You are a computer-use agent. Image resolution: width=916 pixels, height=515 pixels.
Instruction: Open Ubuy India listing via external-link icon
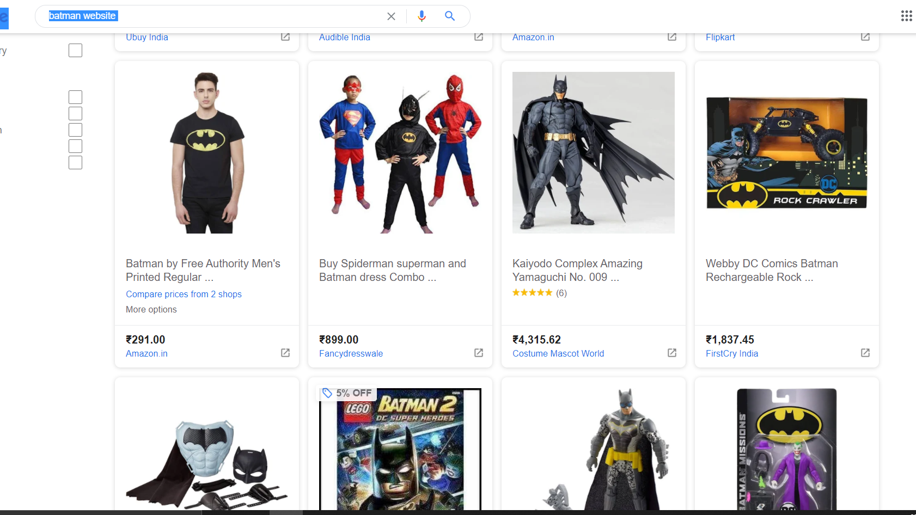point(285,36)
